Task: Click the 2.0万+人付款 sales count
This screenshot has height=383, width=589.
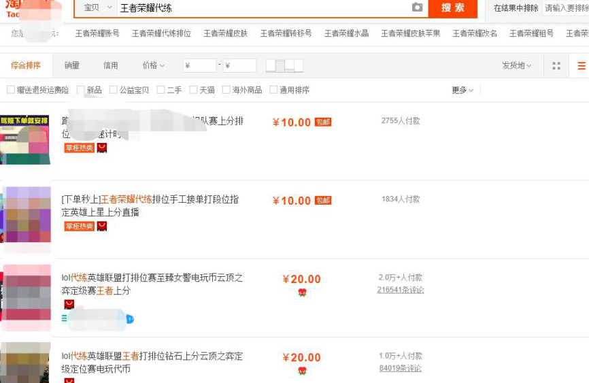Action: [x=401, y=278]
